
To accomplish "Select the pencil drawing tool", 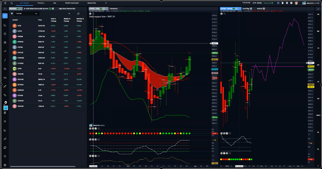I will coord(5,86).
